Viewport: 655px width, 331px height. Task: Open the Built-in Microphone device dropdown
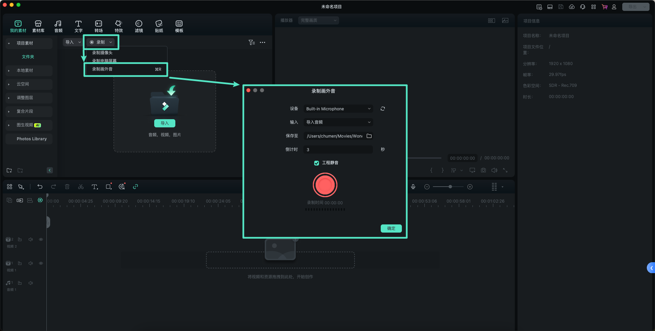(338, 109)
